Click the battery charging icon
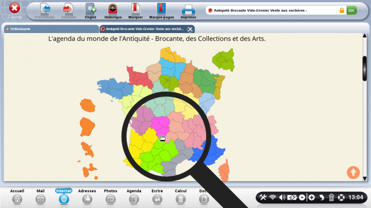This screenshot has height=208, width=371. (292, 197)
